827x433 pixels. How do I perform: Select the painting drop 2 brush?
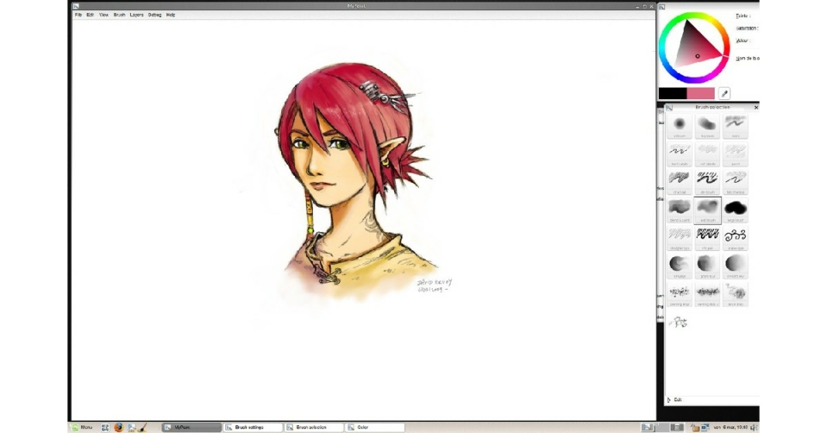(x=707, y=294)
